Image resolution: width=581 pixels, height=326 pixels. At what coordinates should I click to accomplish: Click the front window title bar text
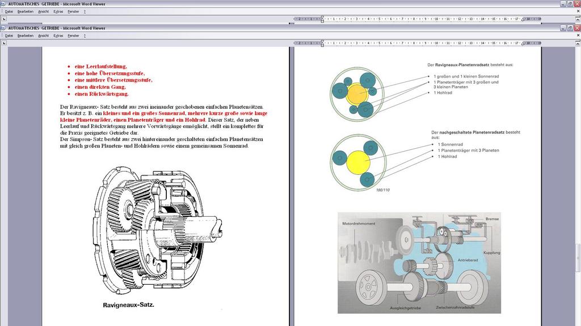pyautogui.click(x=57, y=28)
